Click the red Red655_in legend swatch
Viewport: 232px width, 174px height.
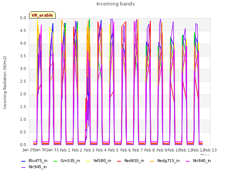(x=119, y=161)
